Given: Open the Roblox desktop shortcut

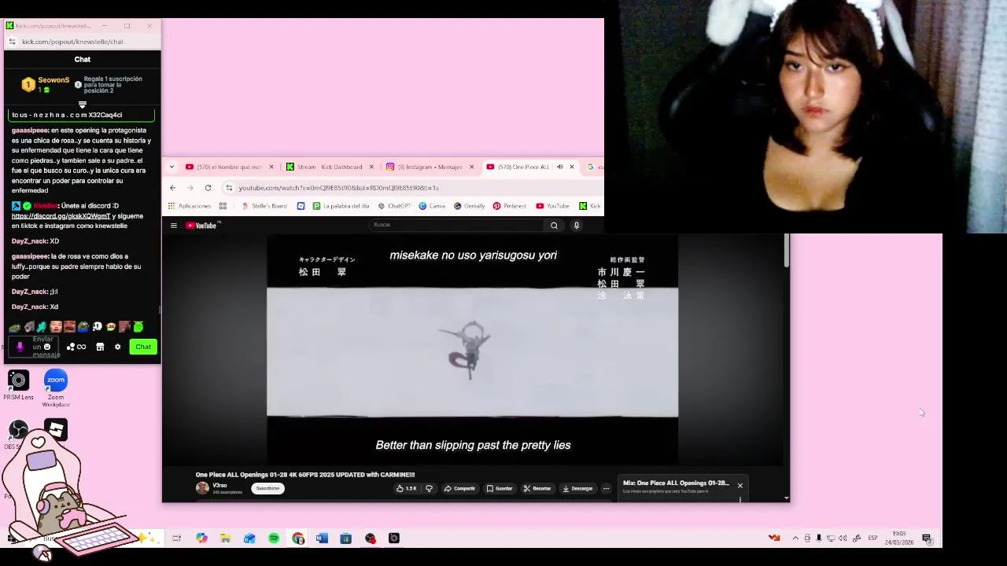Looking at the screenshot, I should coord(56,429).
